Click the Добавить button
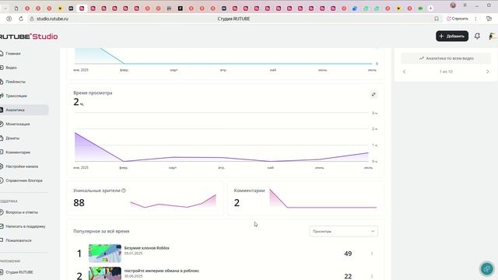This screenshot has width=498, height=280. click(452, 37)
